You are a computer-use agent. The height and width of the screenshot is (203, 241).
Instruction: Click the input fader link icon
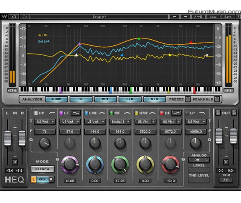[x=15, y=162]
